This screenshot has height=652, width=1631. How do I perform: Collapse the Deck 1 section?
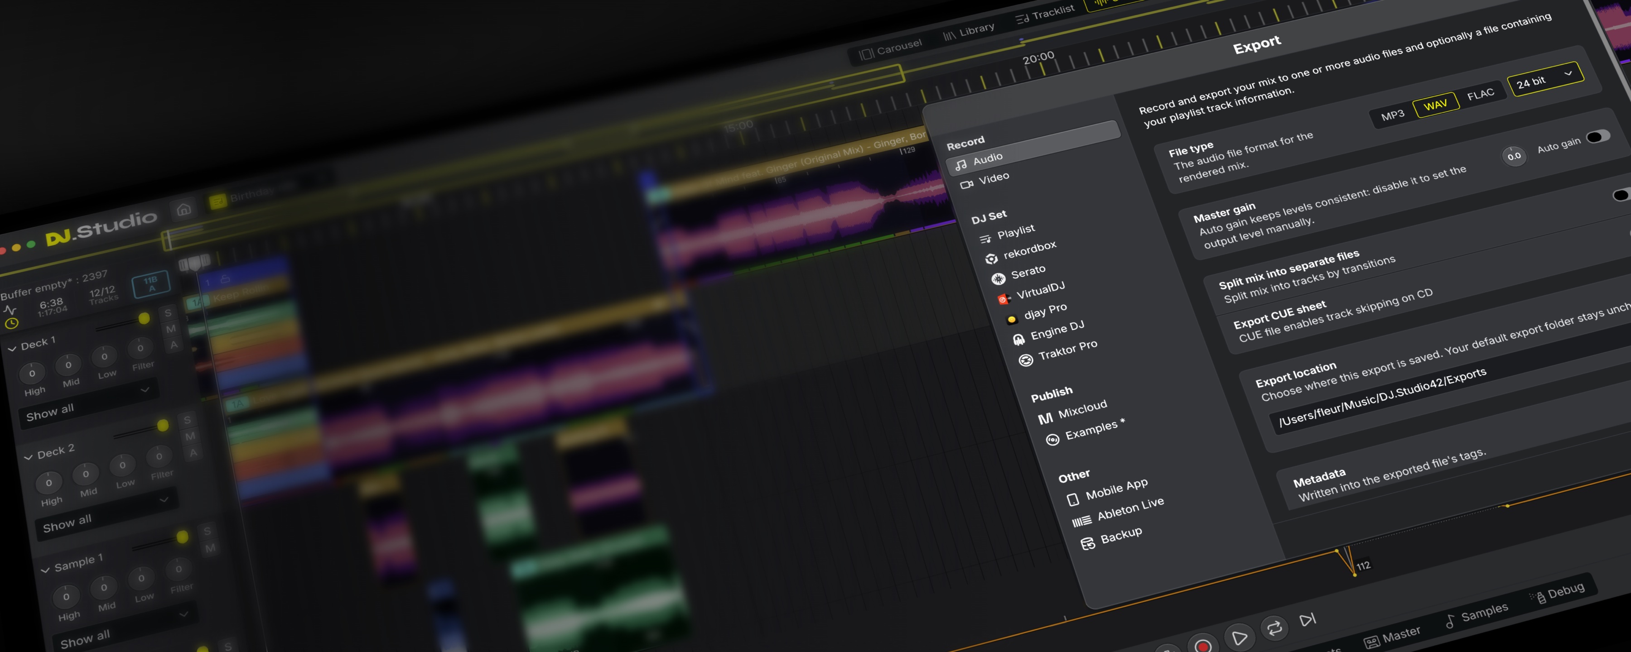tap(12, 349)
